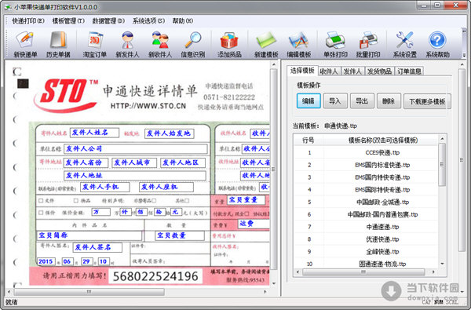The width and height of the screenshot is (471, 310).
Task: Switch to the 发件人 tab
Action: [352, 71]
